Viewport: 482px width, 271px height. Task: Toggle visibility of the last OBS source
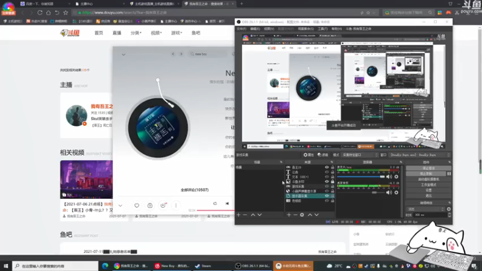(327, 201)
